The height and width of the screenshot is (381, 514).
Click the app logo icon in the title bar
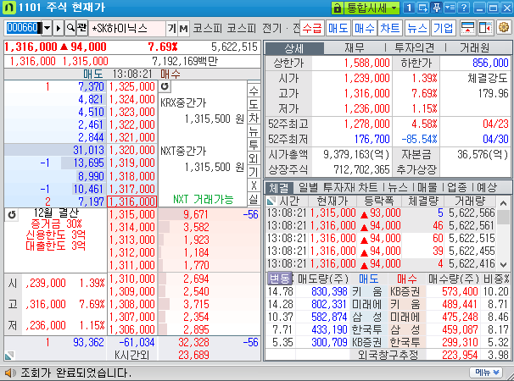8,8
